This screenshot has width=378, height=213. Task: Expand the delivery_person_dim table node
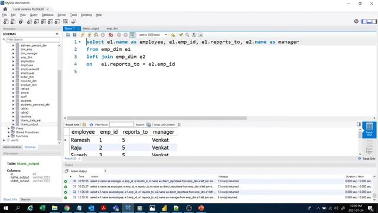(13, 46)
